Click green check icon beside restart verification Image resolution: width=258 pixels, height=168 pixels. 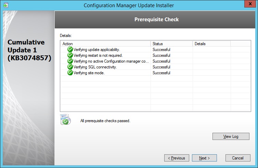(70, 55)
